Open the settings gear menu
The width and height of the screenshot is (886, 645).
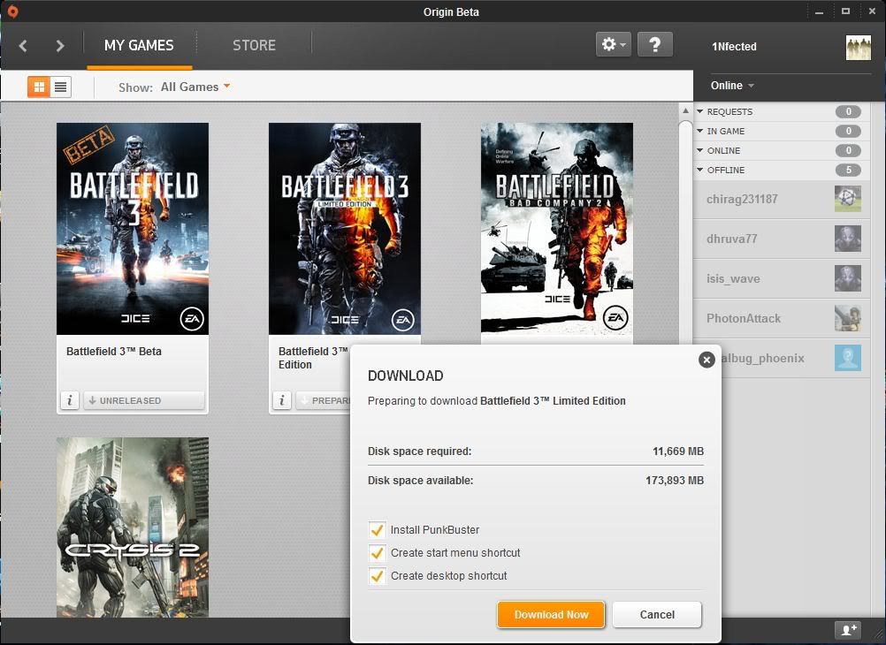tap(613, 44)
